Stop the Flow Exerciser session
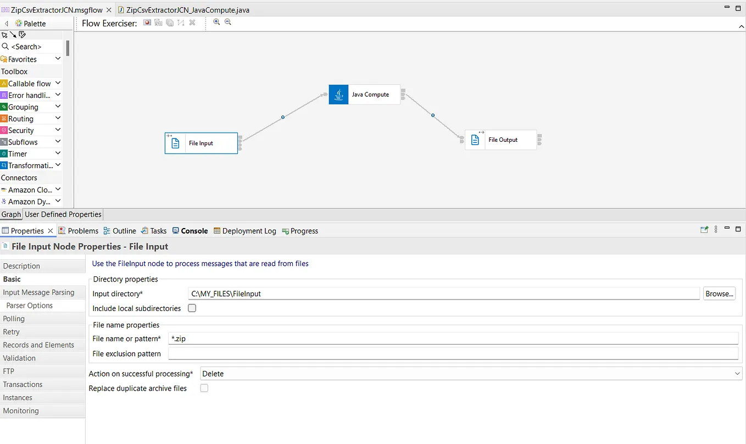Screen dimensions: 746x444 coord(191,23)
